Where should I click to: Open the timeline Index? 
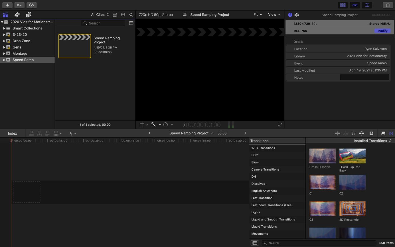pyautogui.click(x=12, y=133)
